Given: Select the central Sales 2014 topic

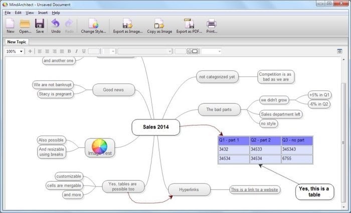Looking at the screenshot, I should tap(156, 127).
